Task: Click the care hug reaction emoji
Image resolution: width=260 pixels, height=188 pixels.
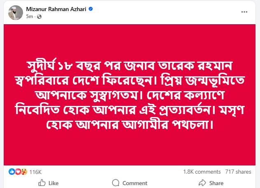Action: [x=24, y=172]
